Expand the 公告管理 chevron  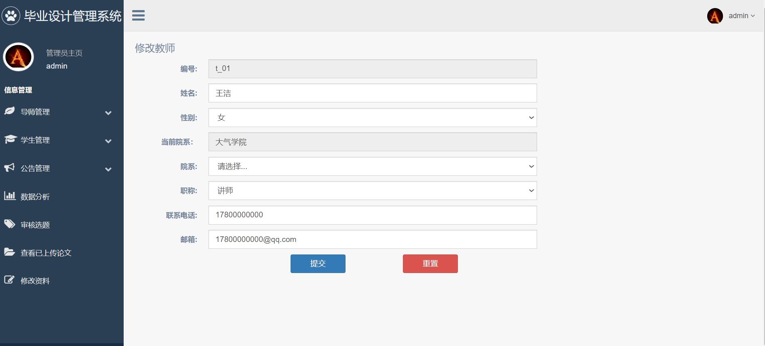tap(108, 169)
